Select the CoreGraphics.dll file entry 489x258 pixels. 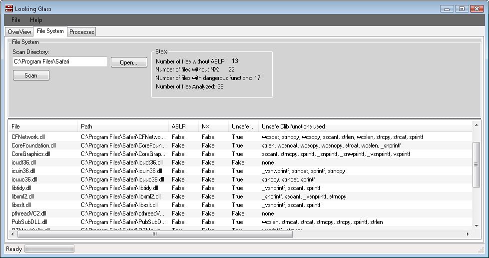[x=240, y=153]
